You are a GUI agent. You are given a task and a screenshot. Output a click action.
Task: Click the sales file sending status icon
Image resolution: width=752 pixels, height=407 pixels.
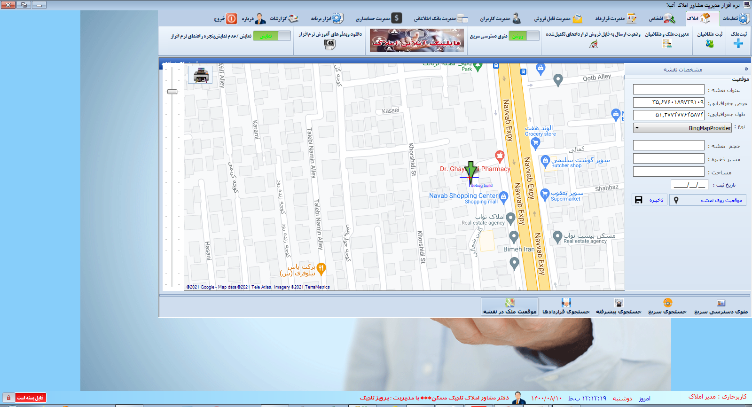(x=594, y=44)
